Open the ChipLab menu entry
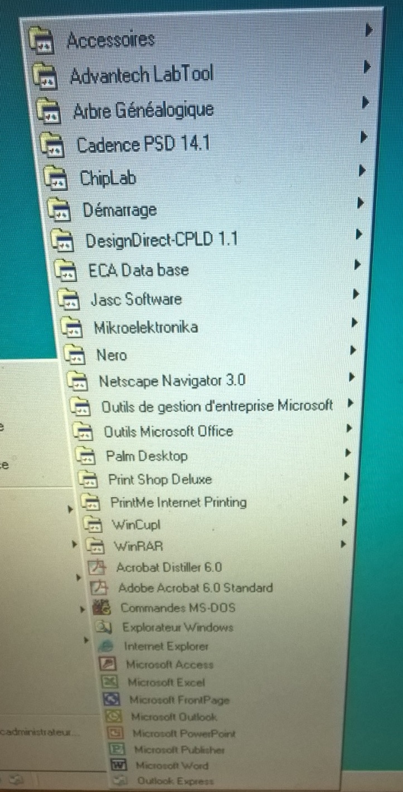Screen dimensions: 403x792 [108, 178]
